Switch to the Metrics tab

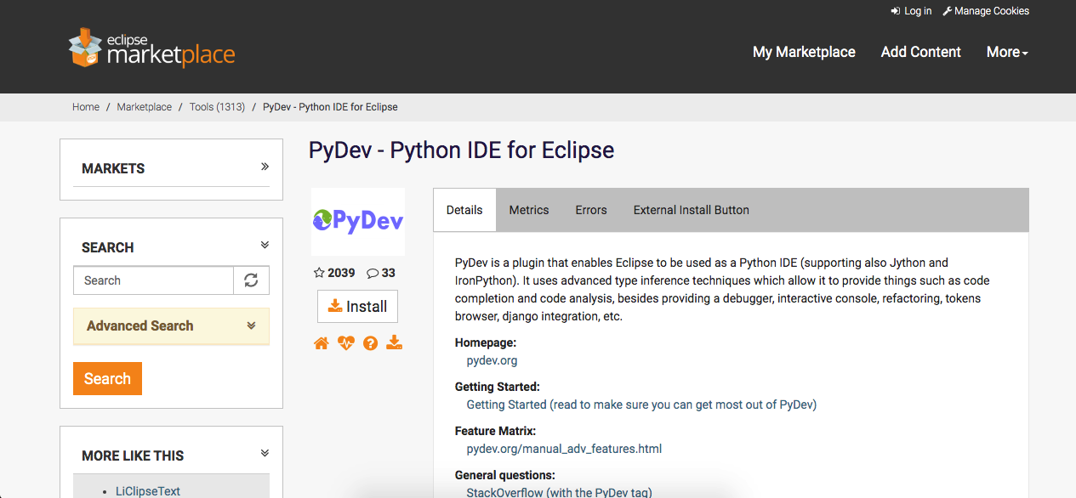[529, 210]
